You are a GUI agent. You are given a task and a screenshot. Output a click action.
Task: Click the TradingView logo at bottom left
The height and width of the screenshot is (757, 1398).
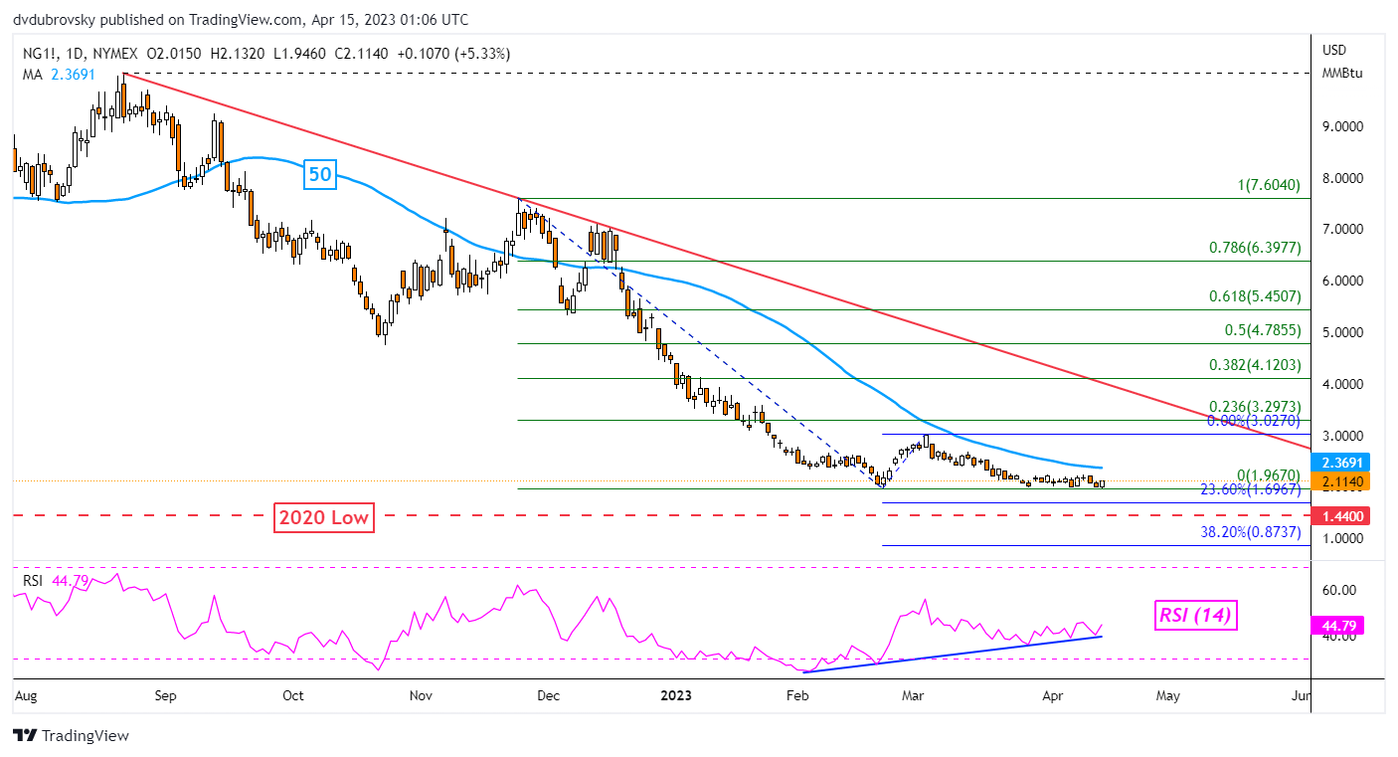pyautogui.click(x=71, y=736)
